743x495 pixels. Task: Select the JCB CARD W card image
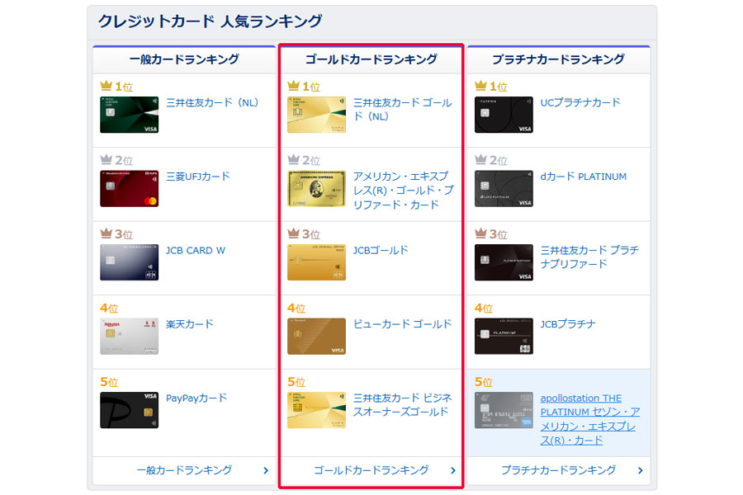129,262
